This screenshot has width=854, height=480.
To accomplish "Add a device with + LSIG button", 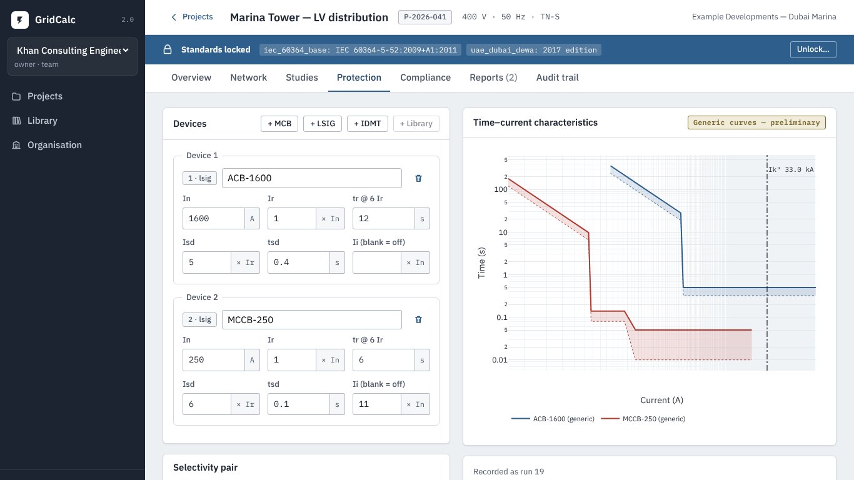I will pyautogui.click(x=323, y=124).
